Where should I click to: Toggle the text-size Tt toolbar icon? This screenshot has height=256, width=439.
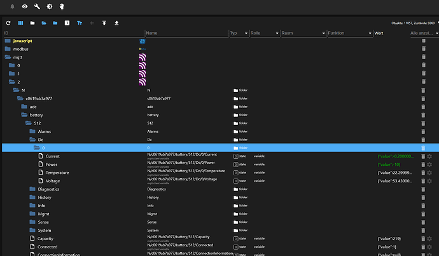click(x=80, y=23)
